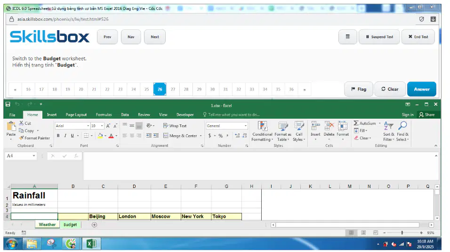450x252 pixels.
Task: Switch to the Formulas tab
Action: (104, 114)
